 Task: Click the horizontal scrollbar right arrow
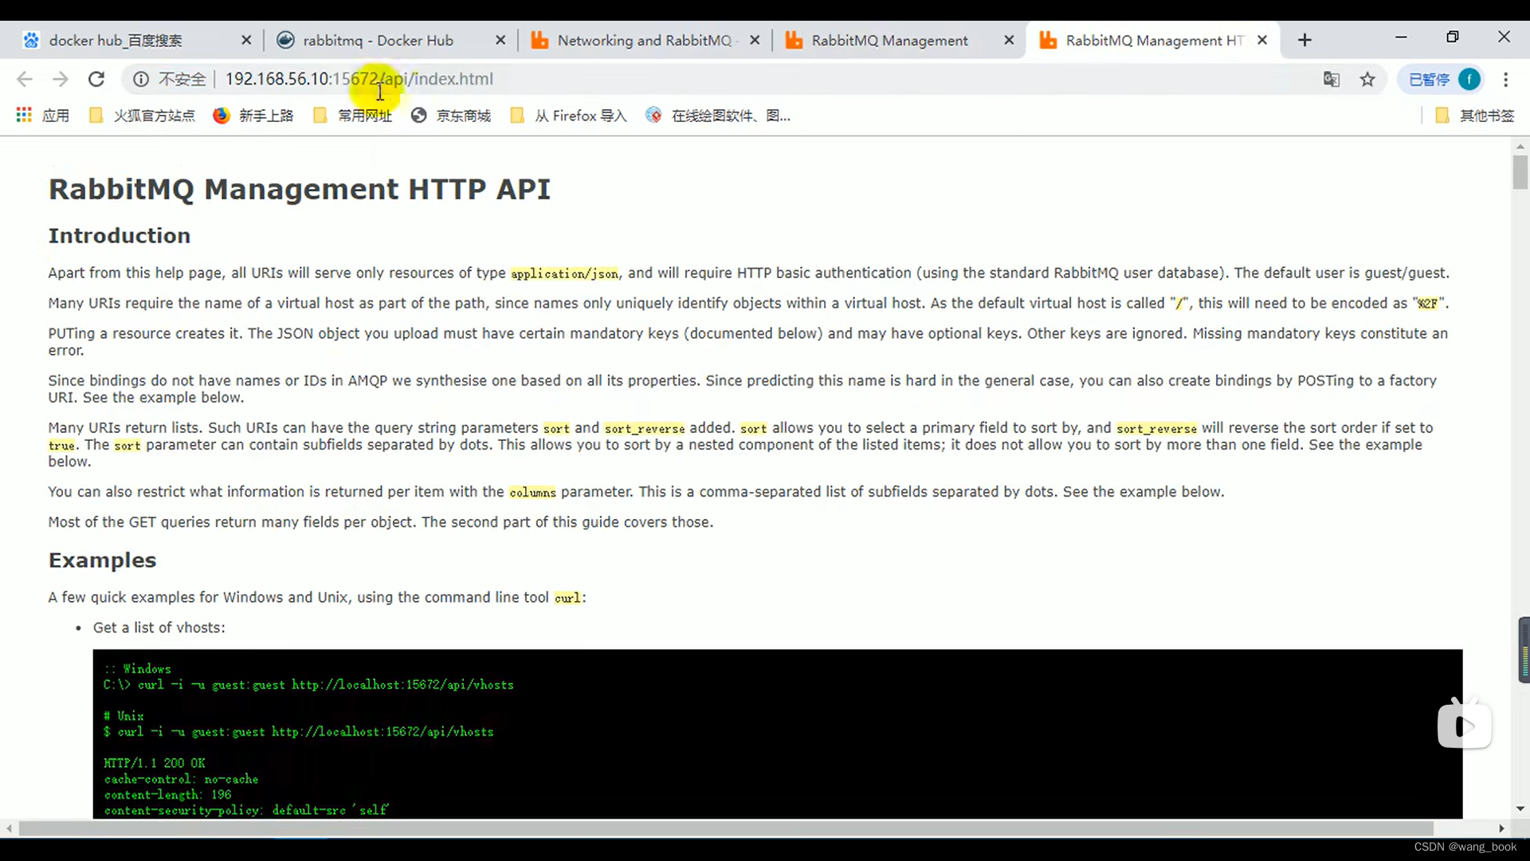tap(1501, 828)
